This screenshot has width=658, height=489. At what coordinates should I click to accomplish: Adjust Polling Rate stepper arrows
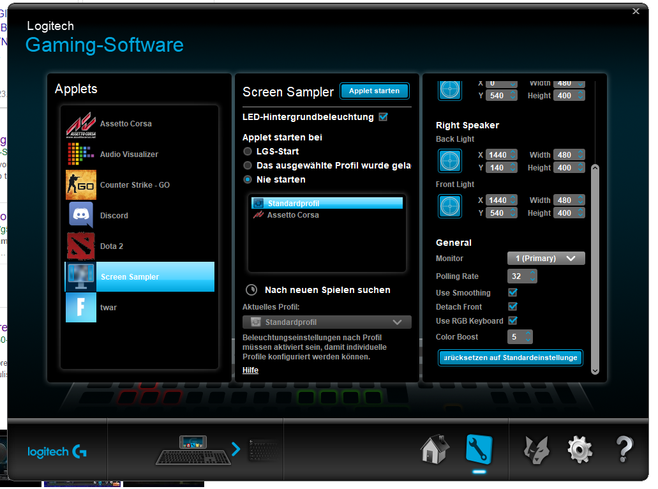click(532, 276)
